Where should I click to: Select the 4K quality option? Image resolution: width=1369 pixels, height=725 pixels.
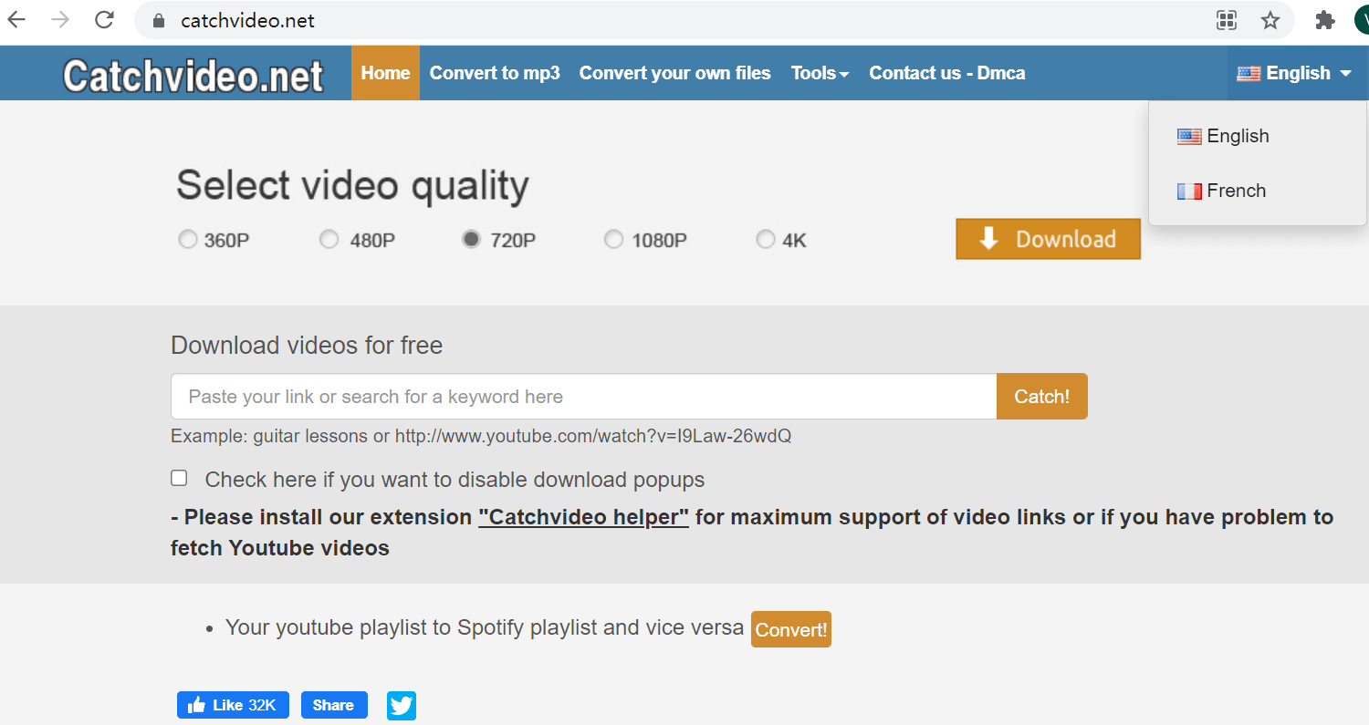click(x=765, y=240)
